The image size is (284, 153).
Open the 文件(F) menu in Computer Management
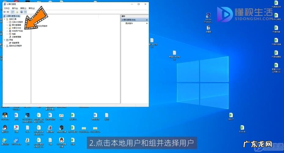pyautogui.click(x=6, y=8)
